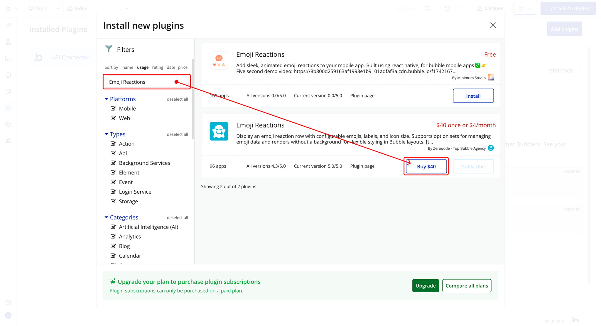Click the free Emoji Reactions plugin icon

tap(219, 60)
